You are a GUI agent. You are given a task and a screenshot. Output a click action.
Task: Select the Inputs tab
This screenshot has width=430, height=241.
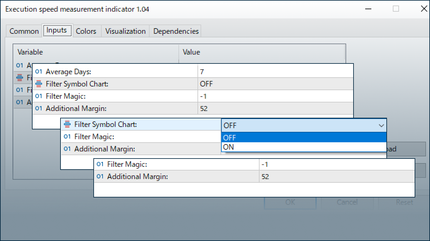tap(57, 30)
